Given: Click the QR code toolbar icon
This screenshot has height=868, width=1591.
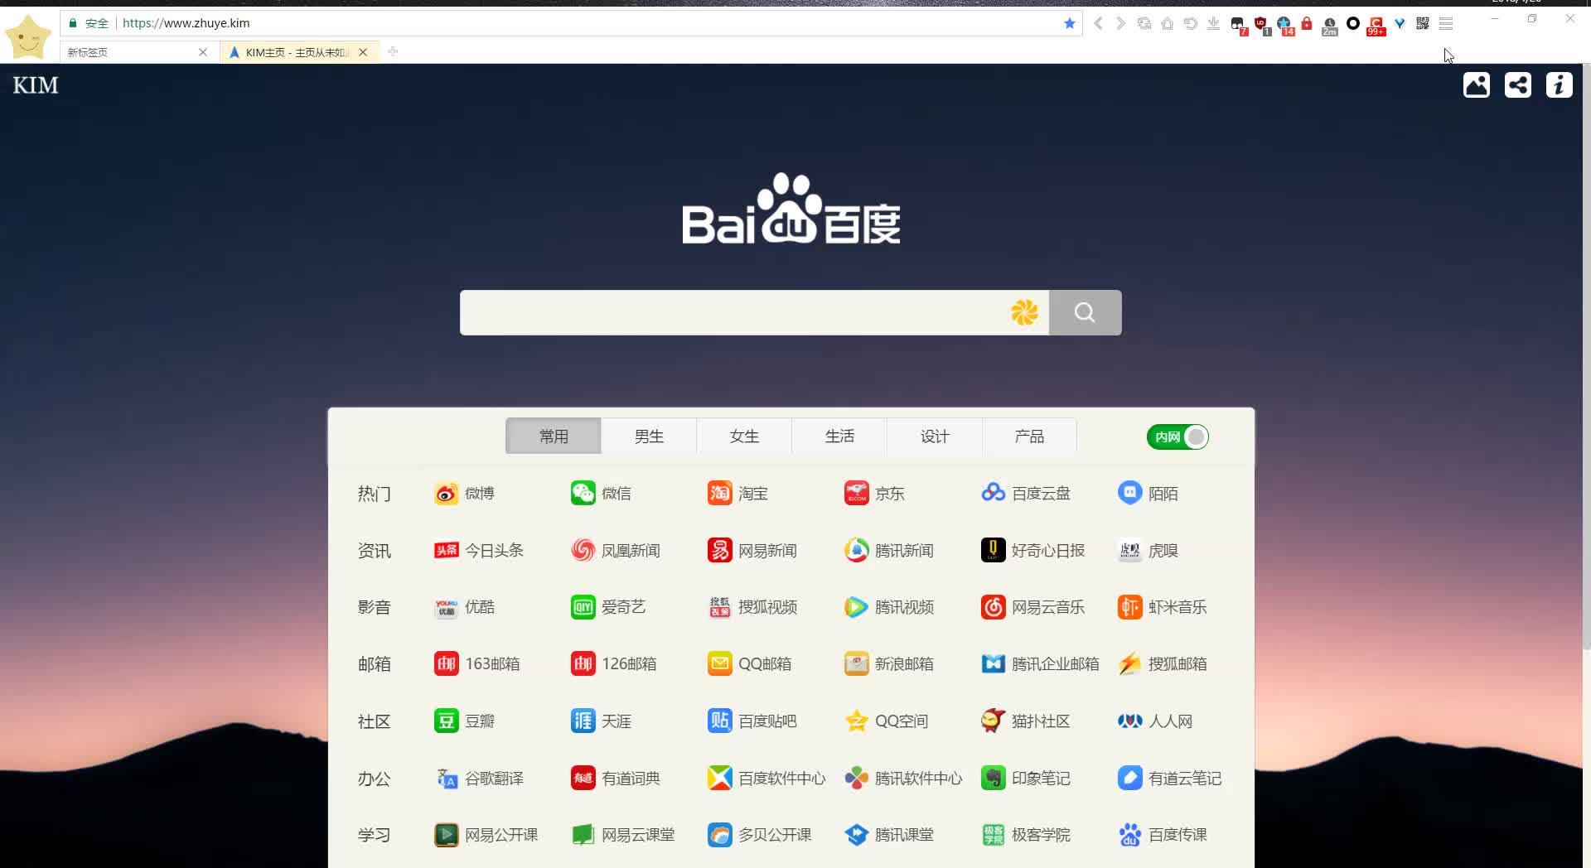Looking at the screenshot, I should (1423, 24).
